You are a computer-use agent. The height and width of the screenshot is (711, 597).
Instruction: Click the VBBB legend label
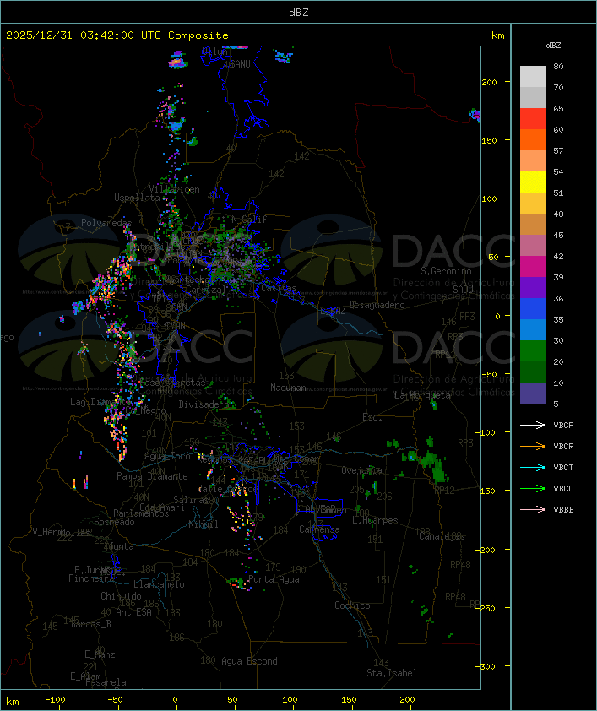(563, 510)
